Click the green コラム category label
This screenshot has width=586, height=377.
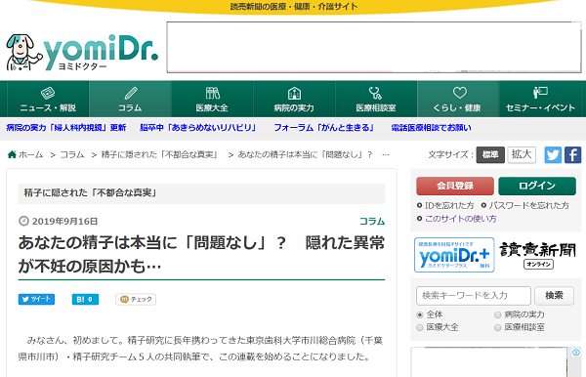[x=372, y=221]
